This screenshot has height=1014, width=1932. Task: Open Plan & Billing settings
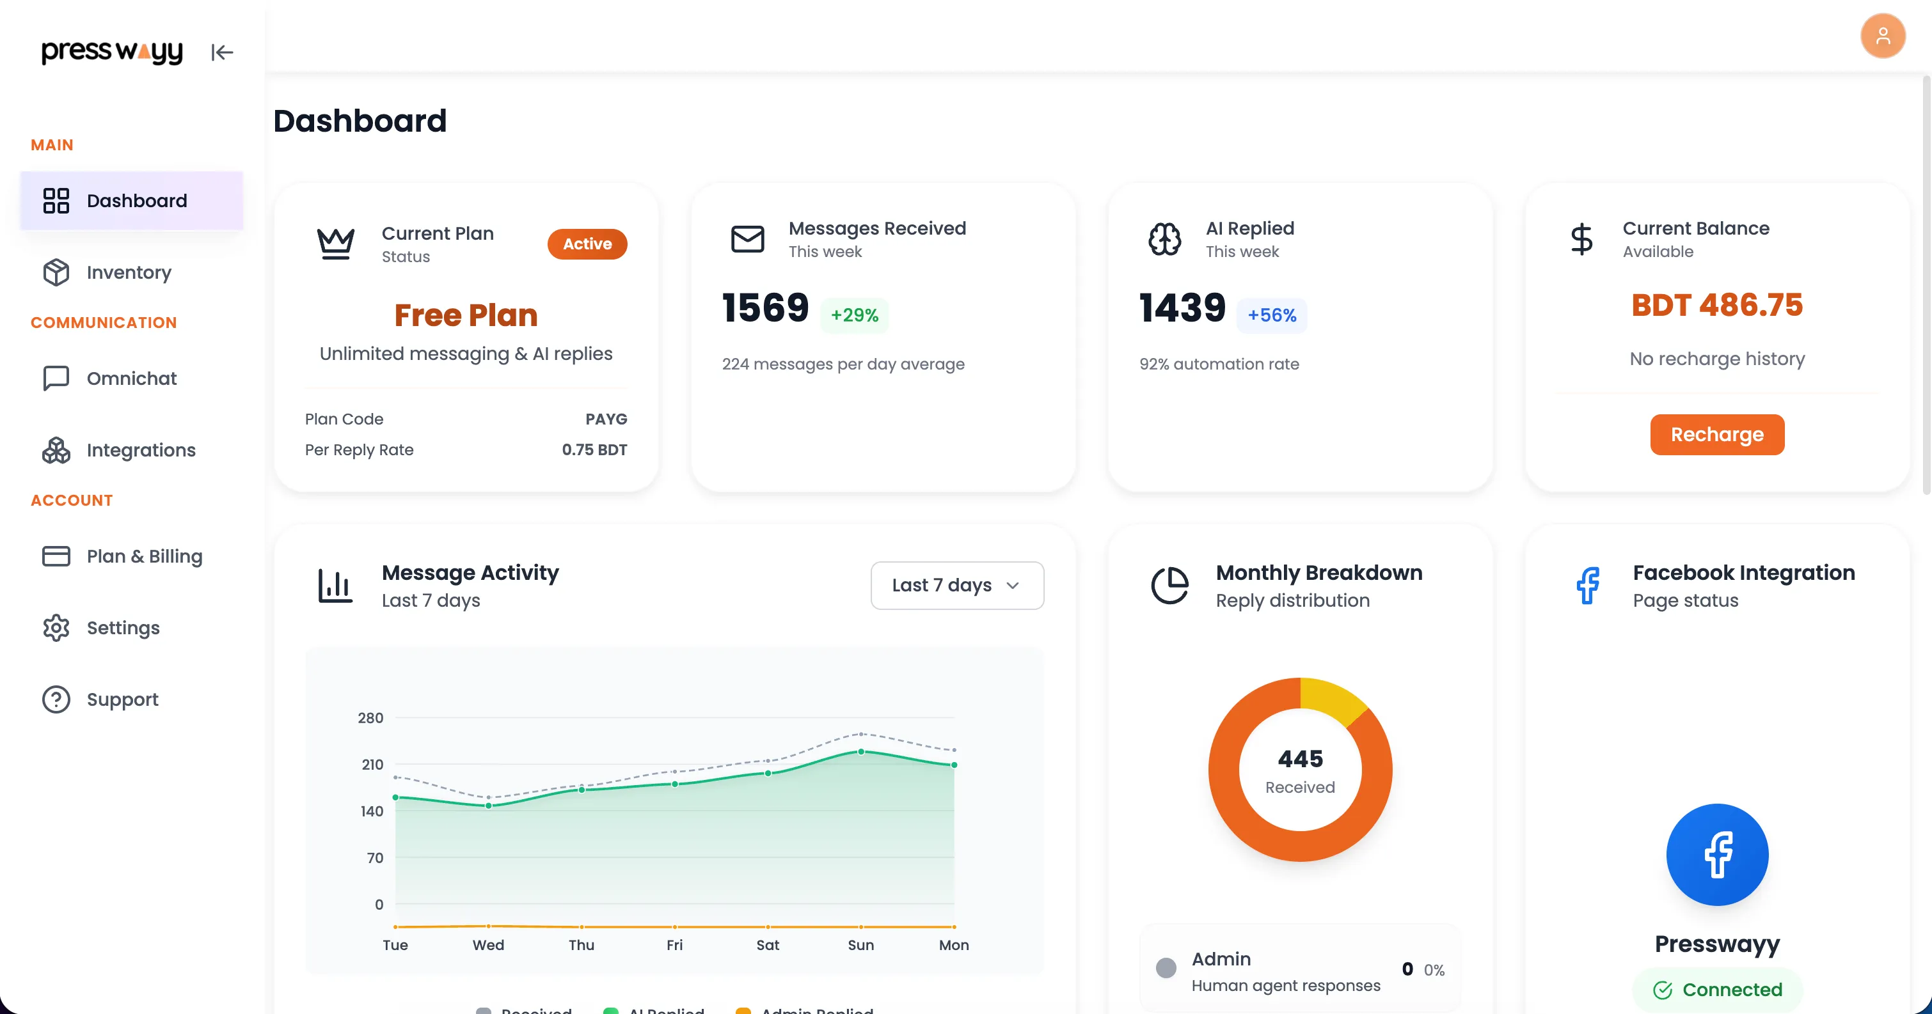144,556
